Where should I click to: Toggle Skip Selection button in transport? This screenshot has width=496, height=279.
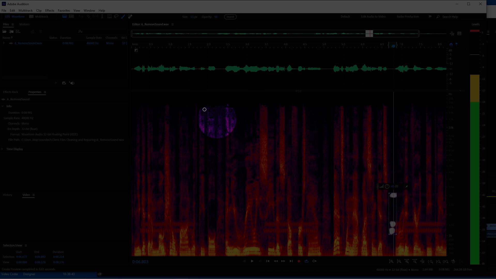tap(314, 261)
